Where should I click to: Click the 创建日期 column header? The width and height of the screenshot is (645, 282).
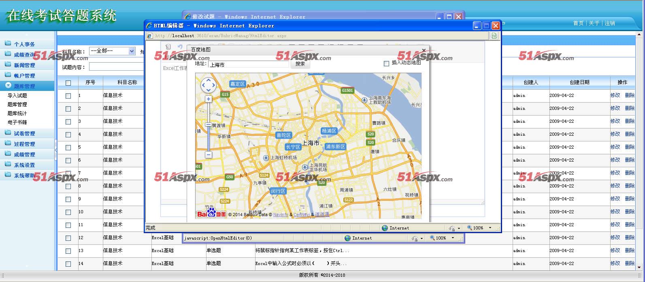pyautogui.click(x=579, y=82)
